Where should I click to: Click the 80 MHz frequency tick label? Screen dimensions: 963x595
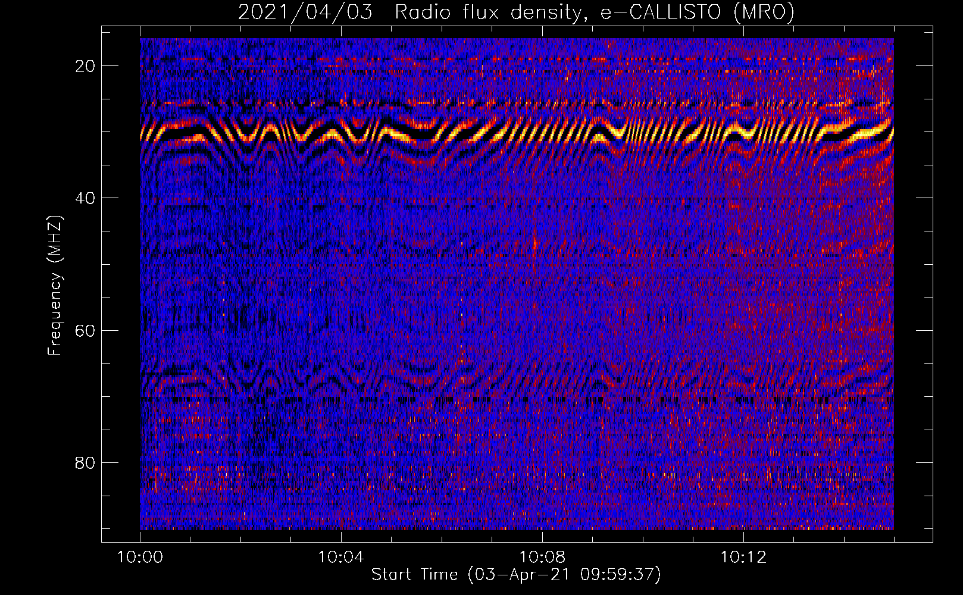coord(85,463)
